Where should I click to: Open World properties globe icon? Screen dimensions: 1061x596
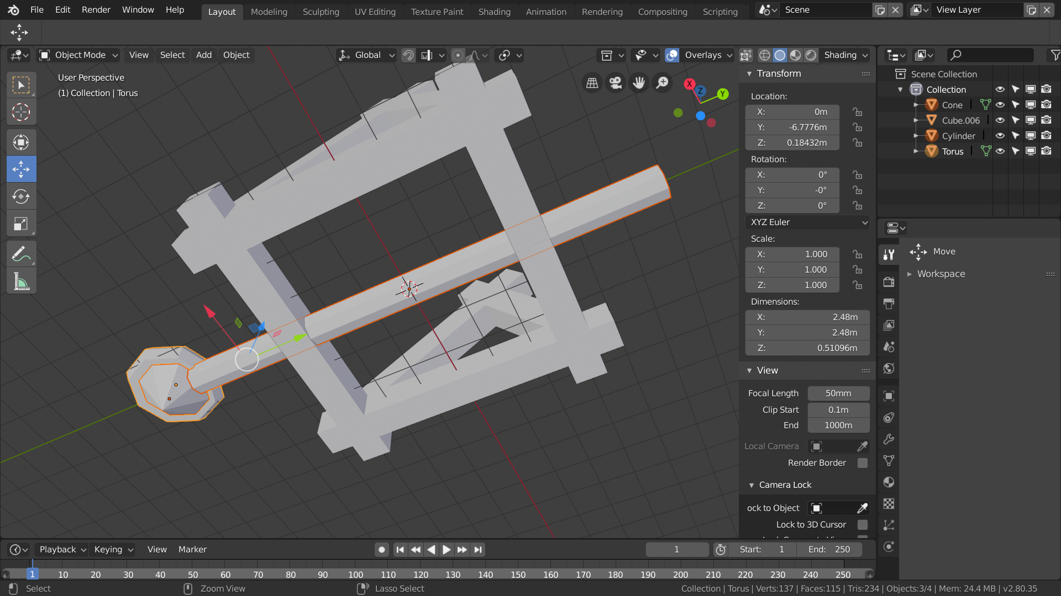point(889,368)
